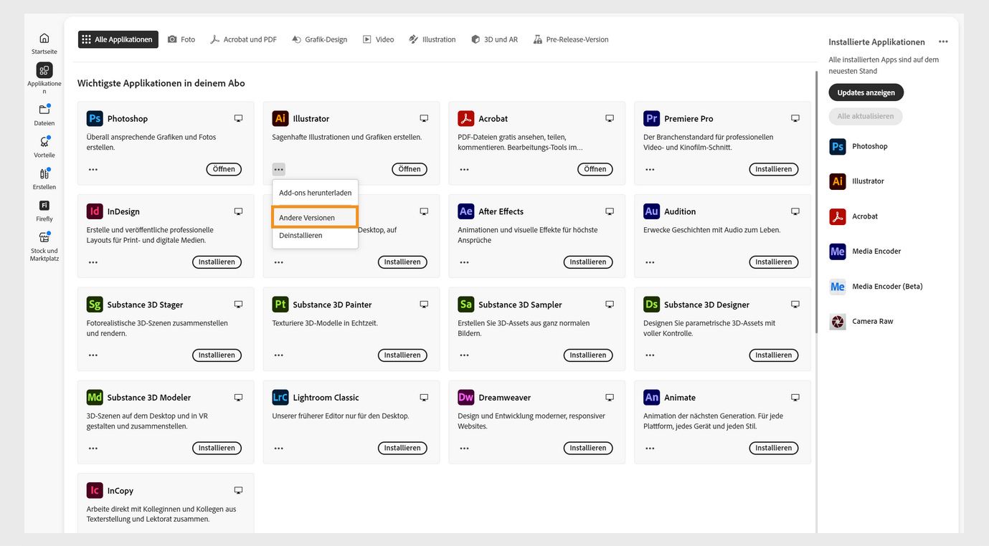Select Media Encoder (Beta) in installed list
Screen dimensions: 989x546
click(x=876, y=287)
